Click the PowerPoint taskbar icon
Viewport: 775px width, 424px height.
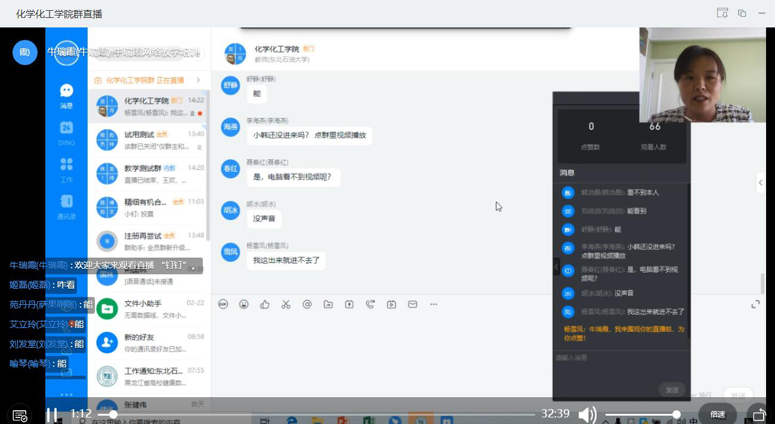coord(343,420)
